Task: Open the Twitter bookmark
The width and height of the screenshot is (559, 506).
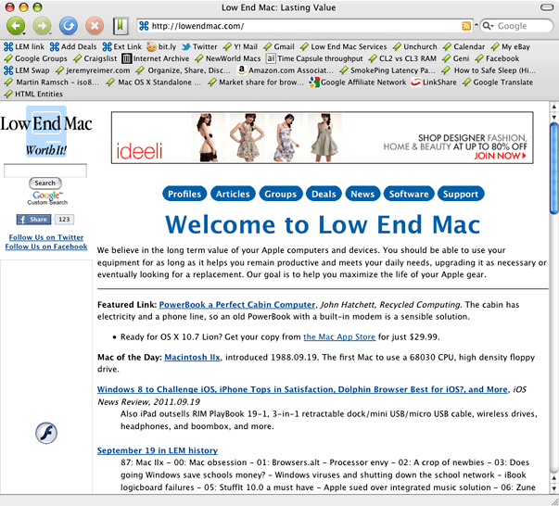Action: point(199,46)
